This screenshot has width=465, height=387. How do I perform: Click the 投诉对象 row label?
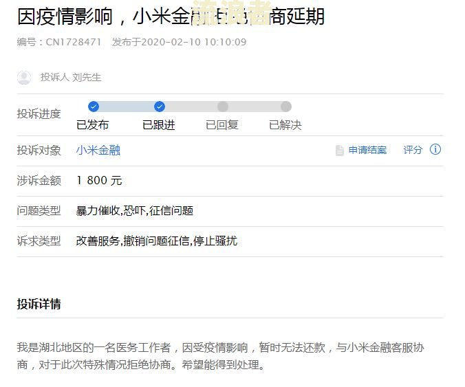click(39, 151)
